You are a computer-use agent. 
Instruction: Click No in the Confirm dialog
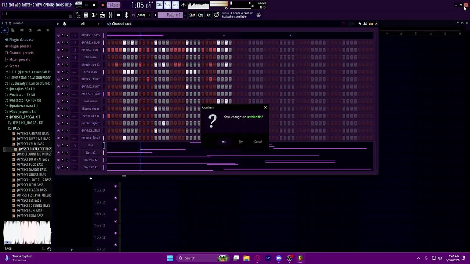pyautogui.click(x=241, y=142)
